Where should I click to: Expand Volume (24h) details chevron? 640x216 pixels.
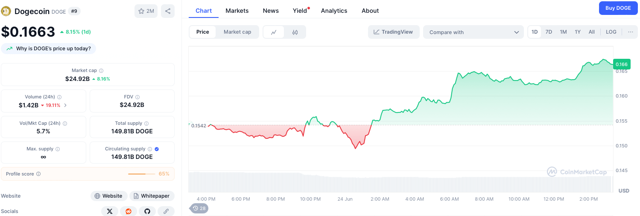point(65,105)
